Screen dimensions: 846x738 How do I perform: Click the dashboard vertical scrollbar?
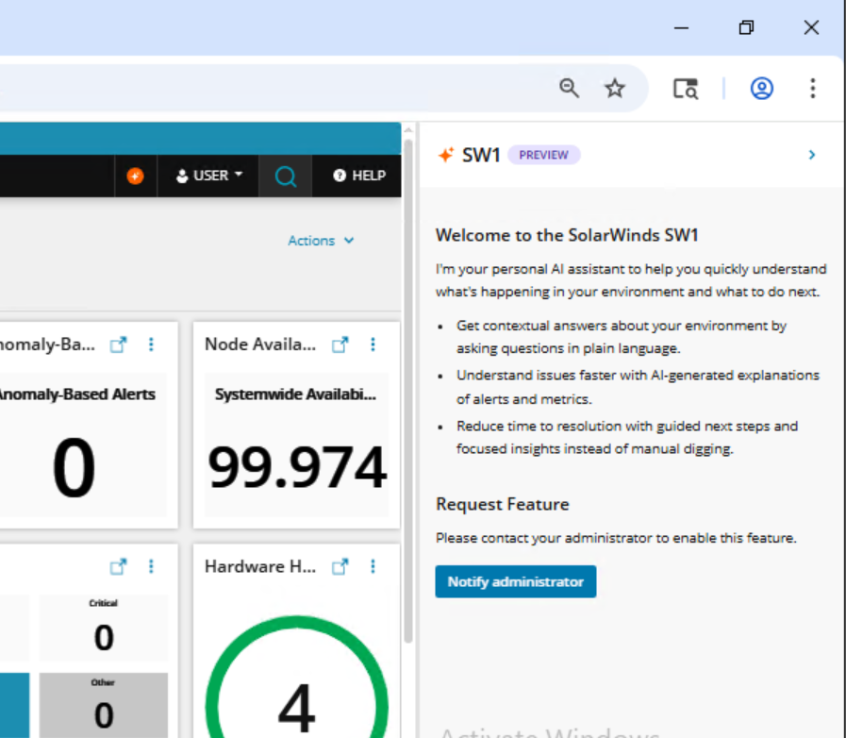pyautogui.click(x=408, y=391)
